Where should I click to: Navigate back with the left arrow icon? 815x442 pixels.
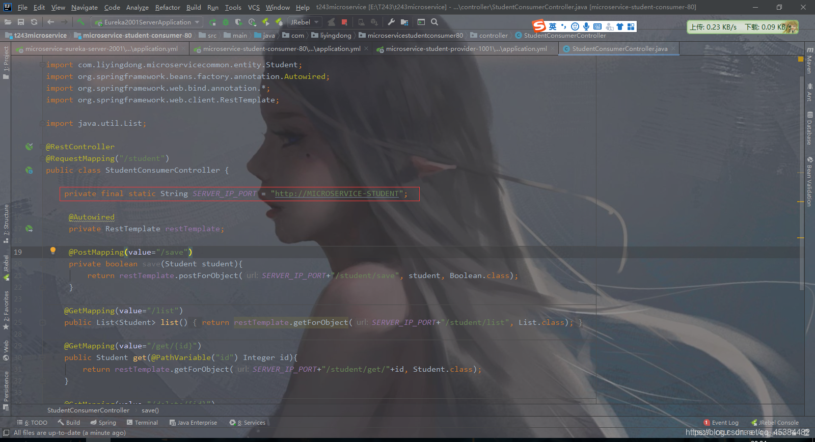[x=50, y=22]
